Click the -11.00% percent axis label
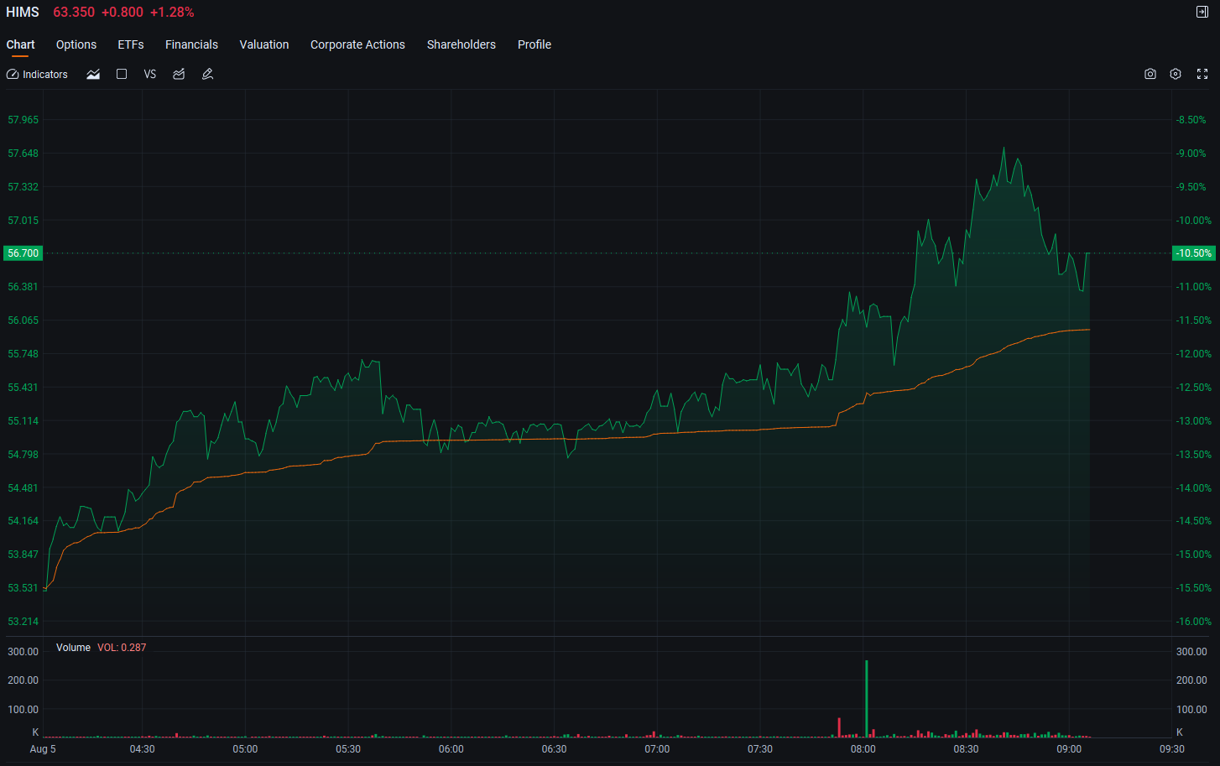Image resolution: width=1220 pixels, height=766 pixels. [x=1194, y=287]
